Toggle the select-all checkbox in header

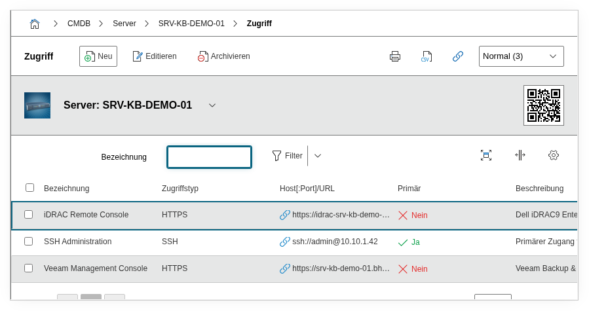30,188
